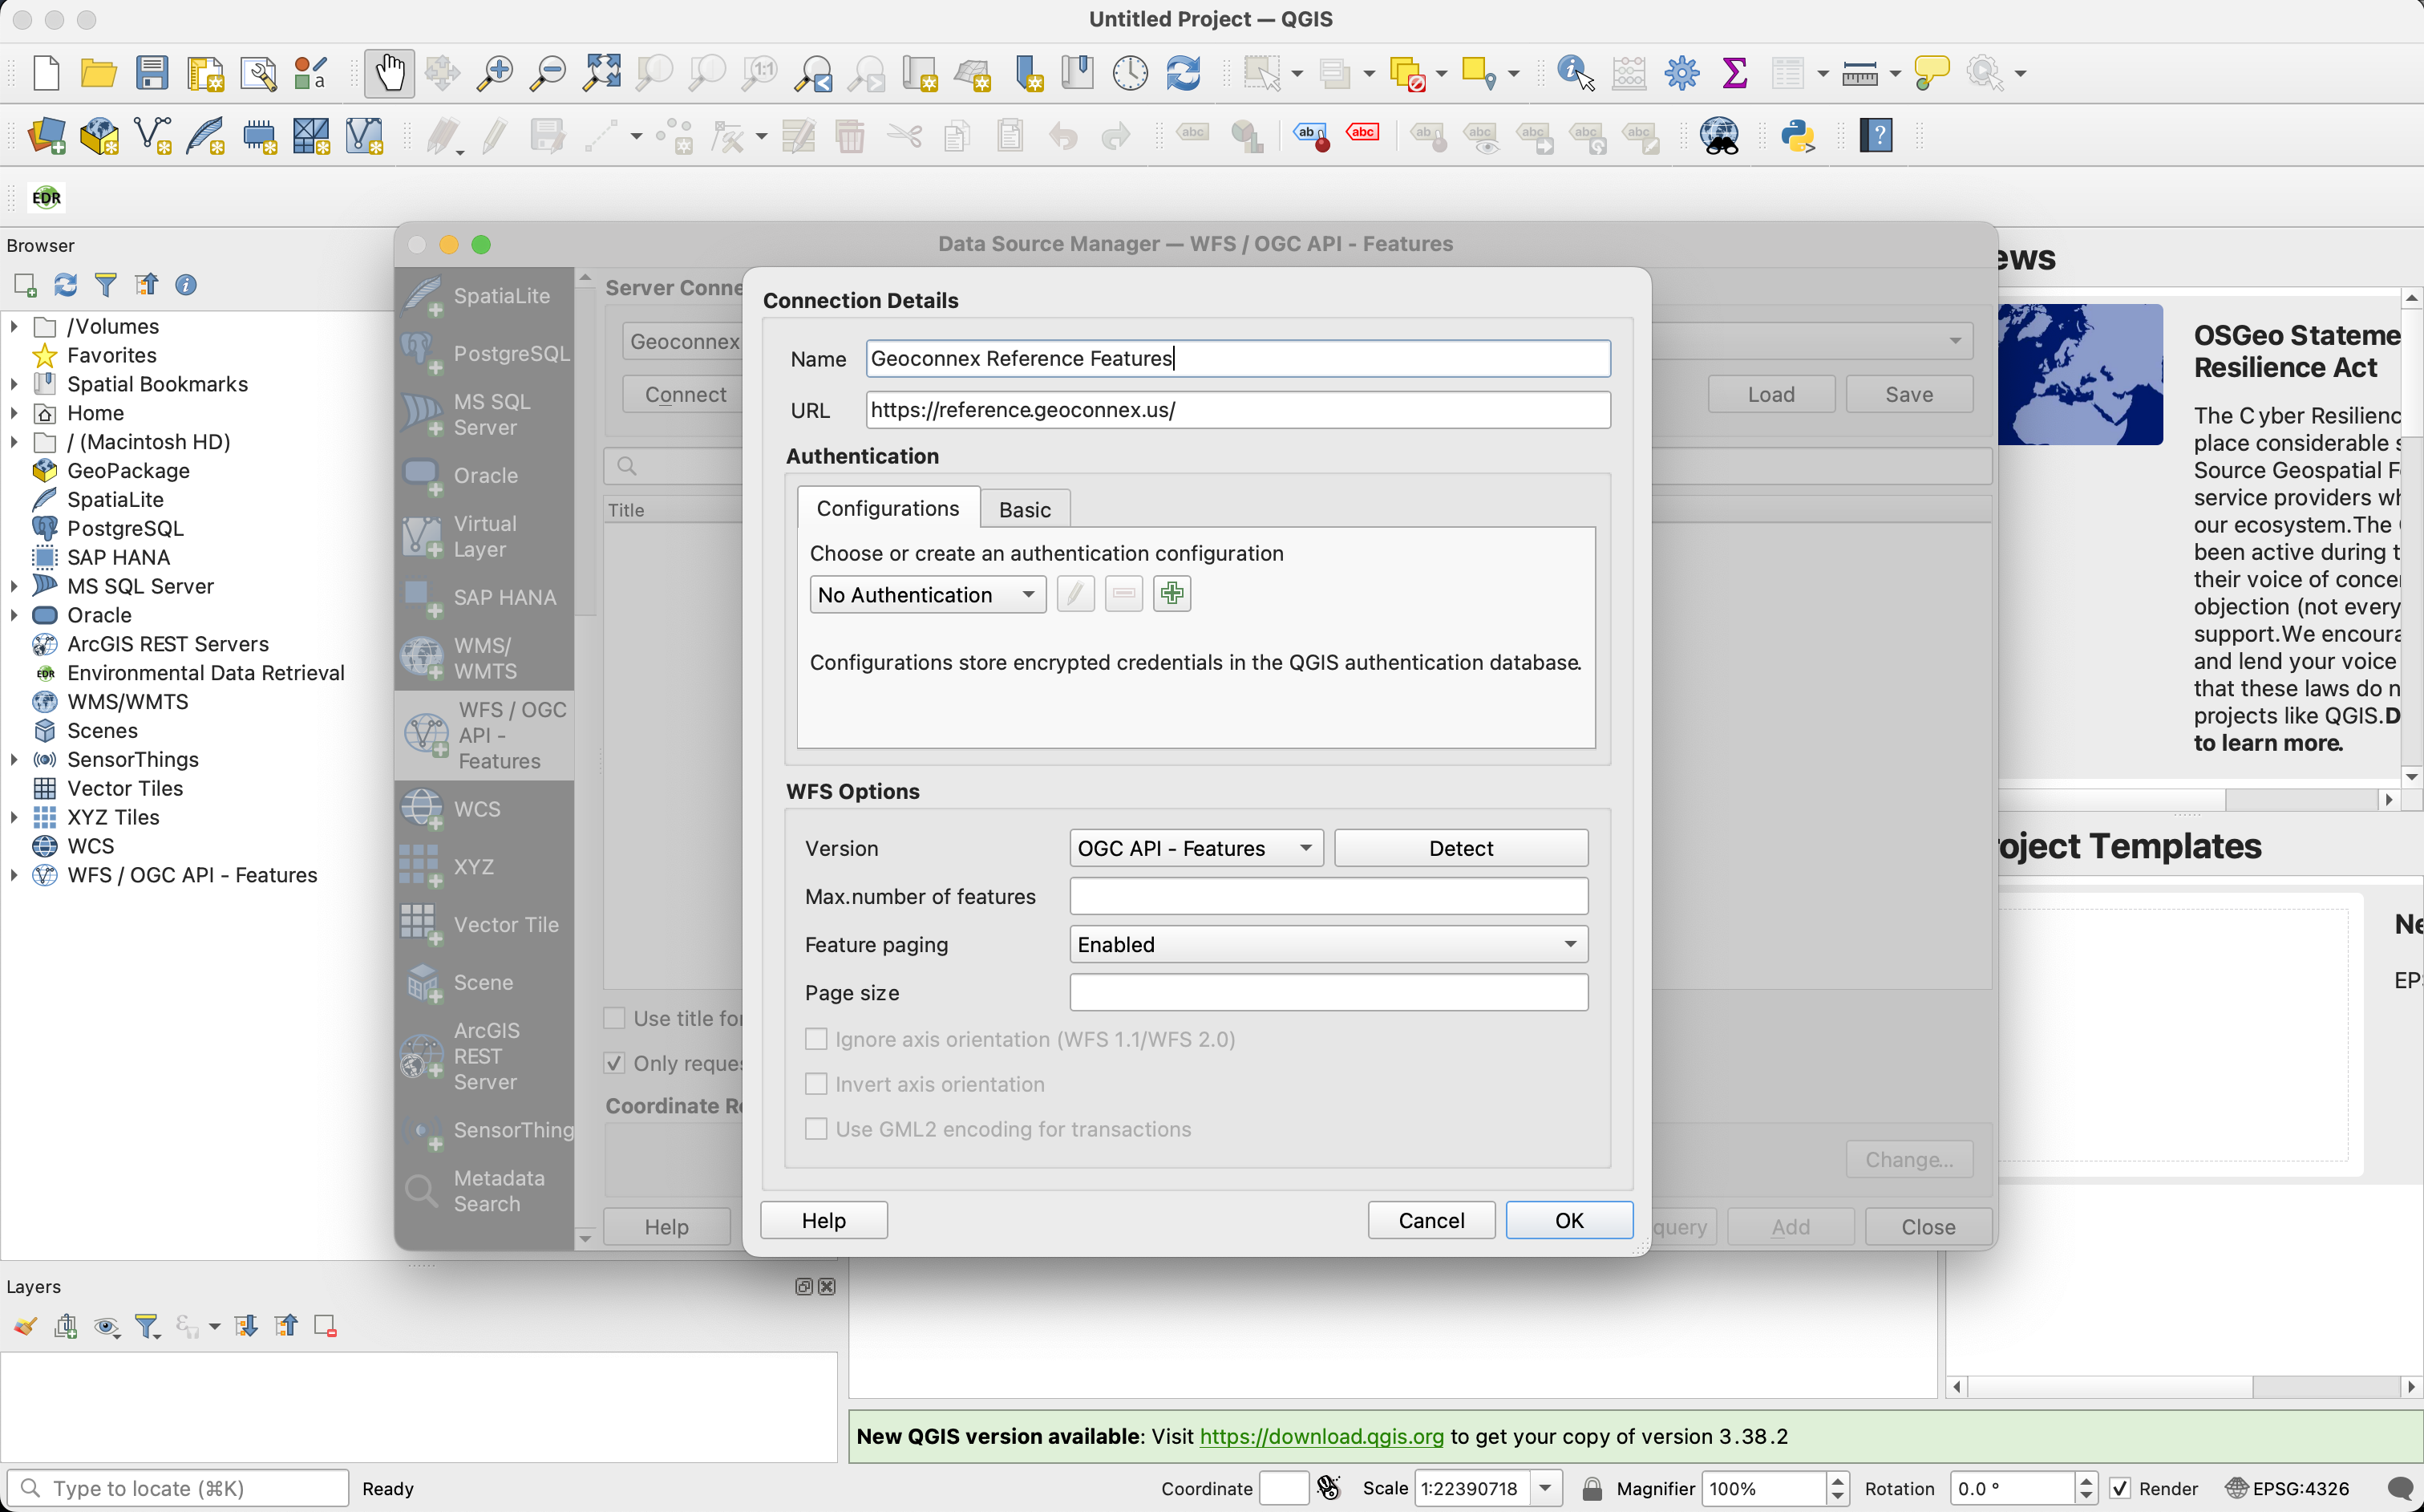
Task: Select Vector Tile in Data Source Manager sidebar
Action: click(486, 925)
